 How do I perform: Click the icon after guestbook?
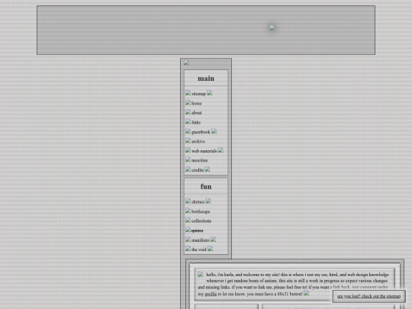pos(214,131)
